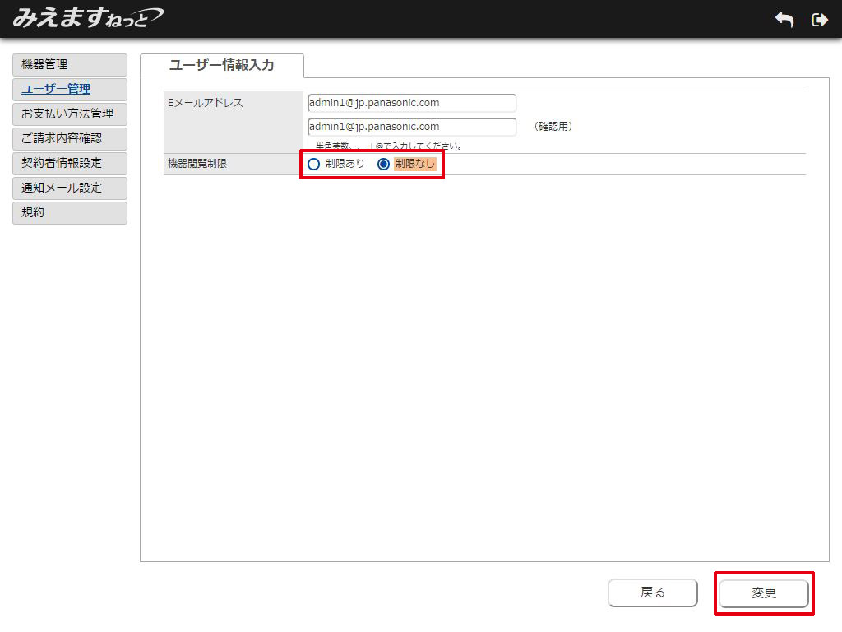Click the (確認用) text beside email field
Screen dimensions: 842x632
553,127
